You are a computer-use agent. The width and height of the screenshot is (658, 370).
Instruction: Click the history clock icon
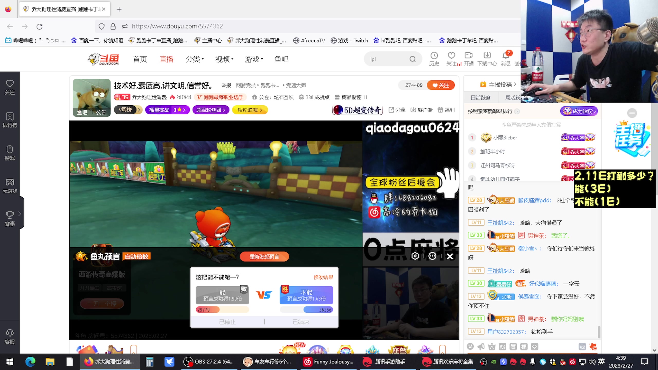tap(434, 55)
